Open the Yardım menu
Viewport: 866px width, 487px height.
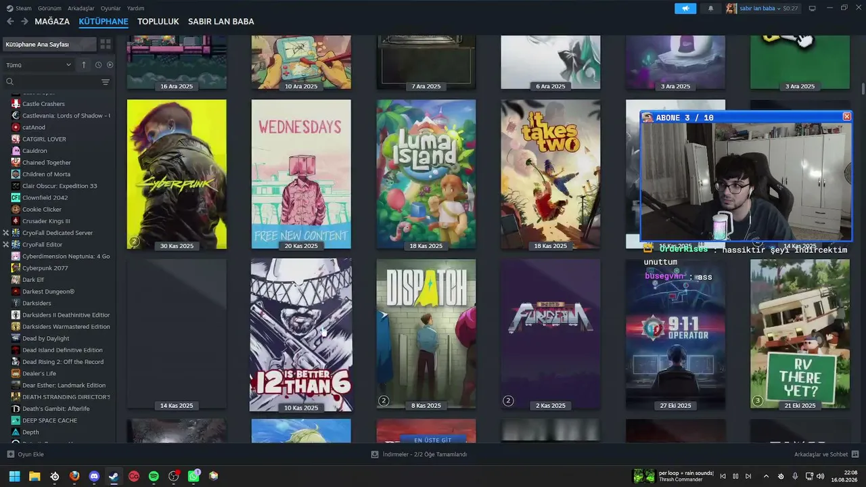(135, 8)
